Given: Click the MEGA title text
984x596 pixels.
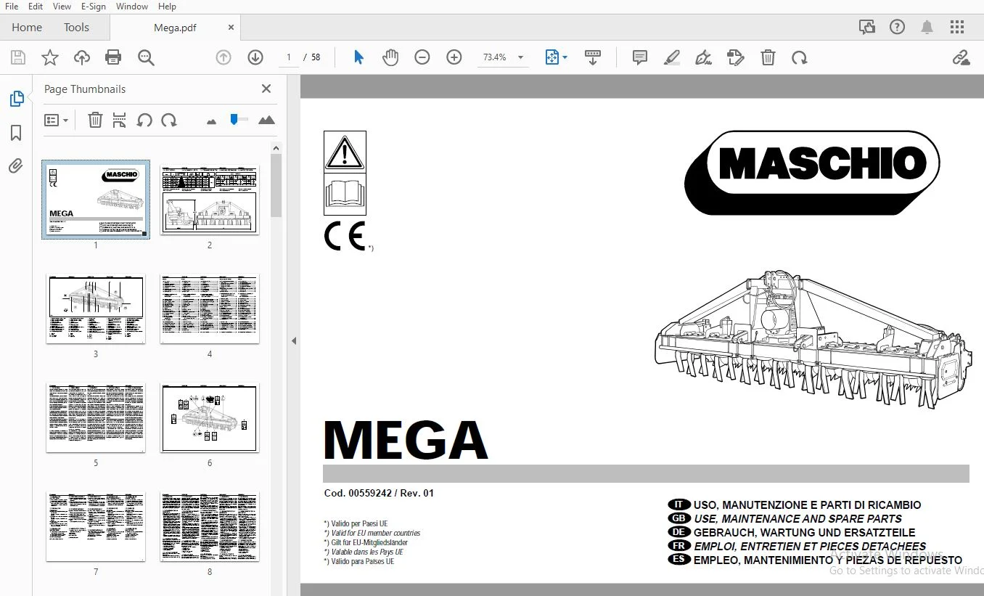Looking at the screenshot, I should pos(406,439).
